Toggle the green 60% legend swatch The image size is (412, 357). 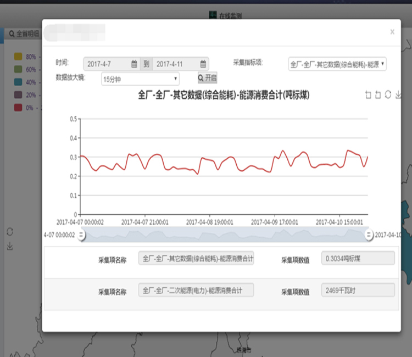tap(18, 69)
